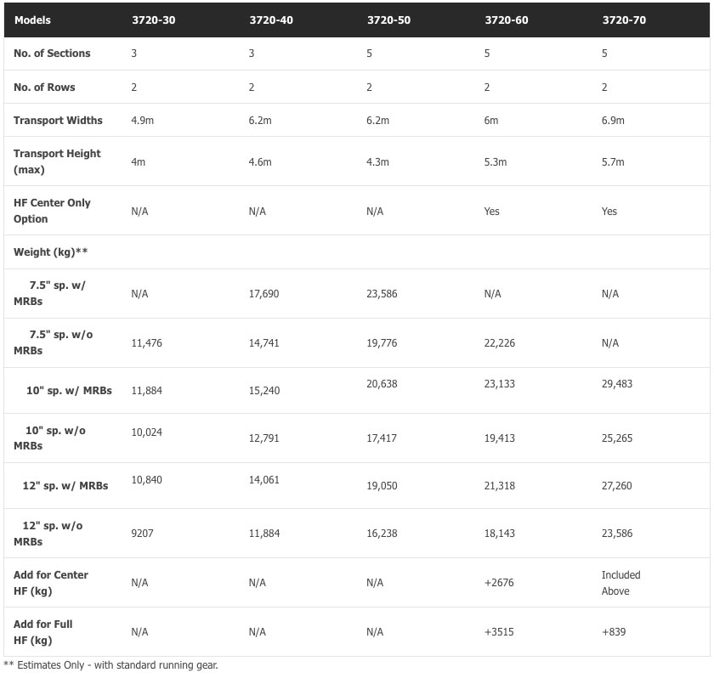Select the 17,690 weight value
This screenshot has height=695, width=714.
[x=263, y=294]
